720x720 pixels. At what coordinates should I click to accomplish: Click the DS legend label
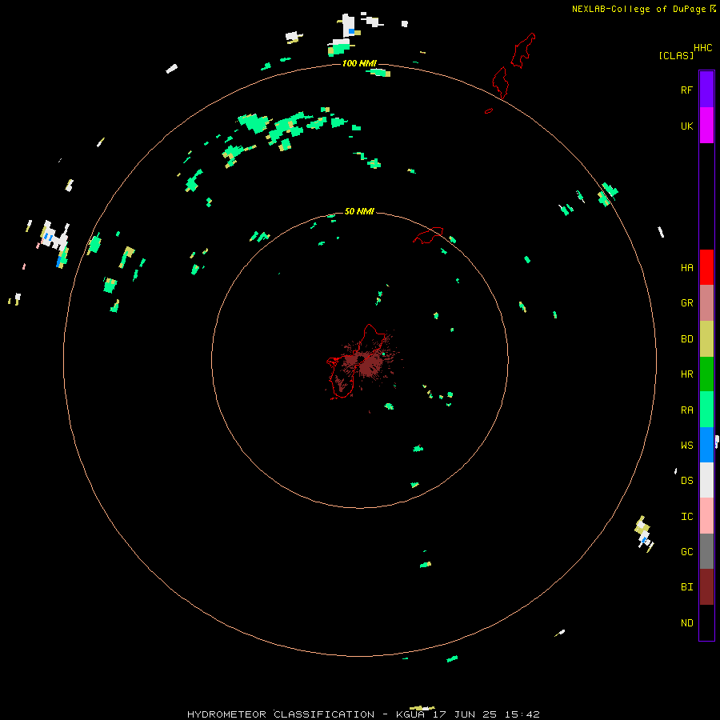pos(686,481)
